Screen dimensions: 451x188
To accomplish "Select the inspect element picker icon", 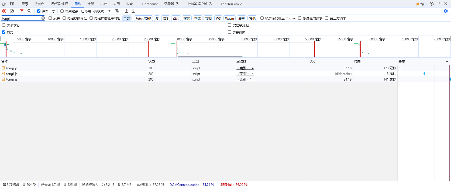I will tap(4, 4).
